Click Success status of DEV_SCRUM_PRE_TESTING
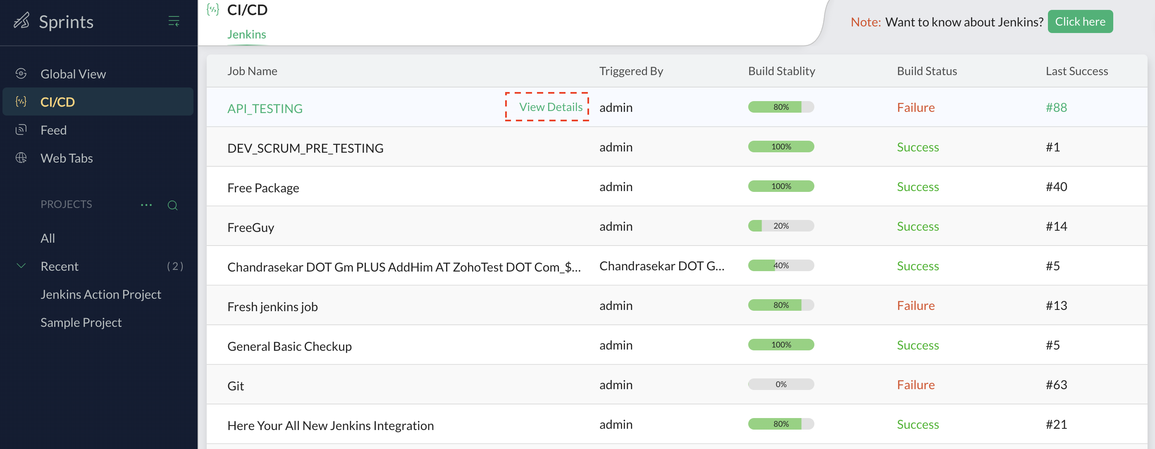This screenshot has width=1155, height=449. point(917,147)
